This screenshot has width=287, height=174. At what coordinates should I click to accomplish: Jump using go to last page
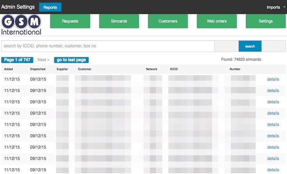coord(72,60)
